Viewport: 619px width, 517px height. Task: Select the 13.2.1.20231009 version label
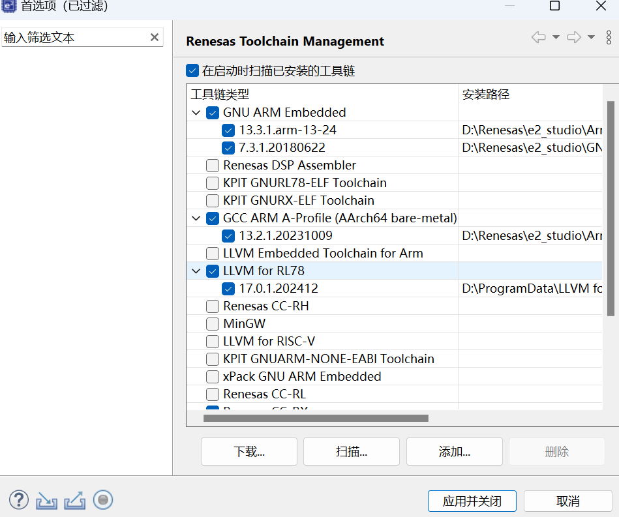coord(286,236)
